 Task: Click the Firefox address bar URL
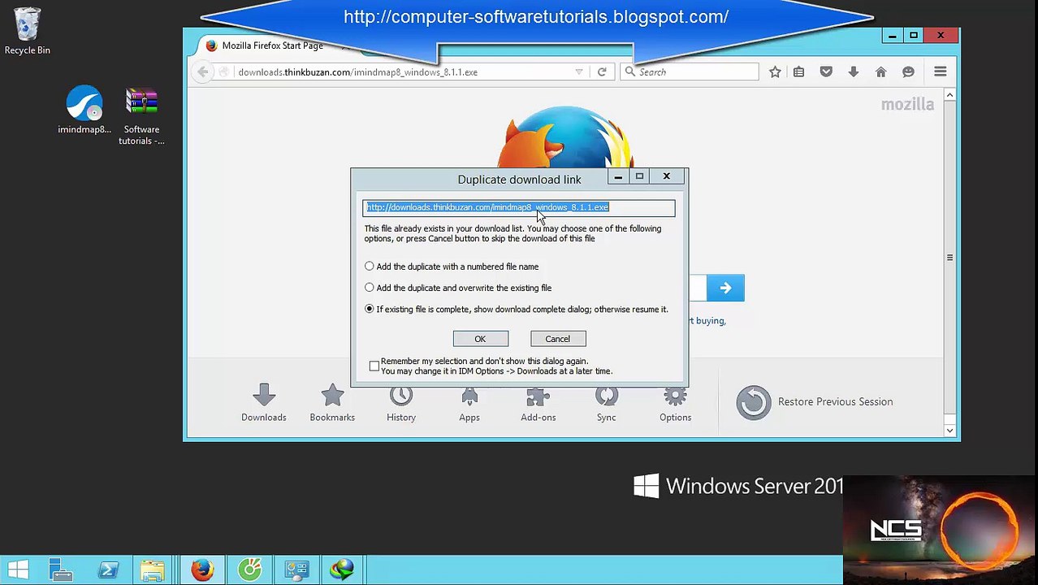click(x=357, y=72)
